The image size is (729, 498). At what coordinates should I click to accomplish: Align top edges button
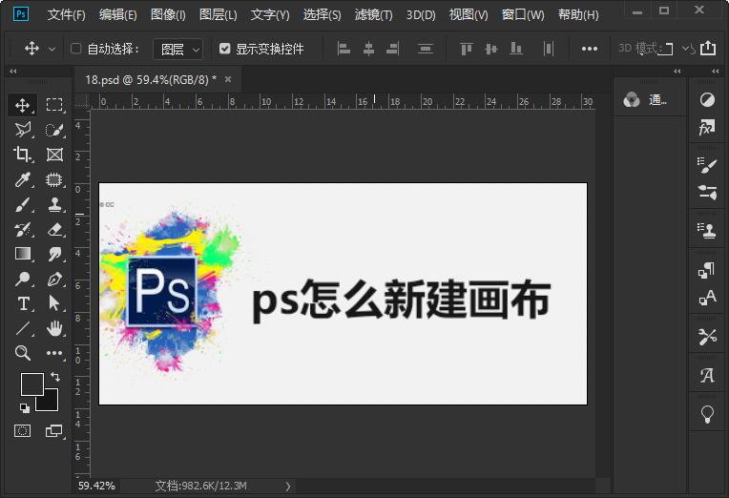466,49
